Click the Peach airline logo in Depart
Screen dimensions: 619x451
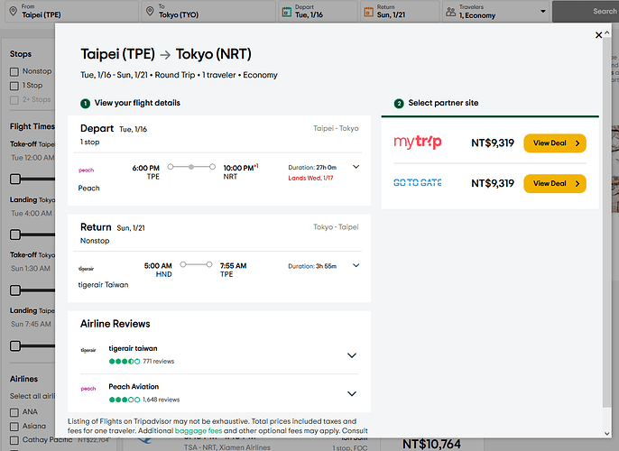click(x=86, y=170)
